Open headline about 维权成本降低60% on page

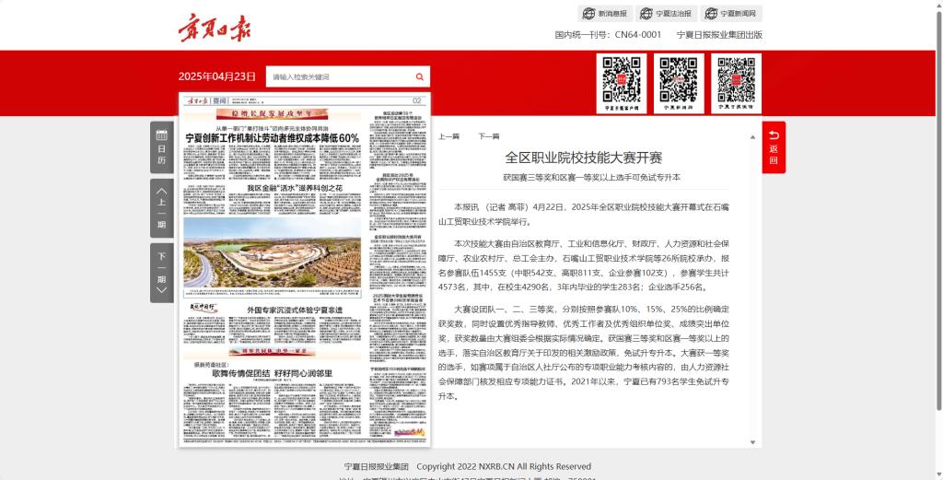273,138
